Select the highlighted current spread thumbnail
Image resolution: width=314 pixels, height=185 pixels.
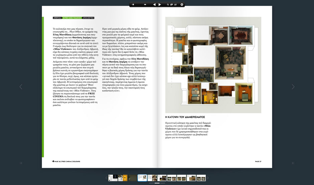point(142,178)
